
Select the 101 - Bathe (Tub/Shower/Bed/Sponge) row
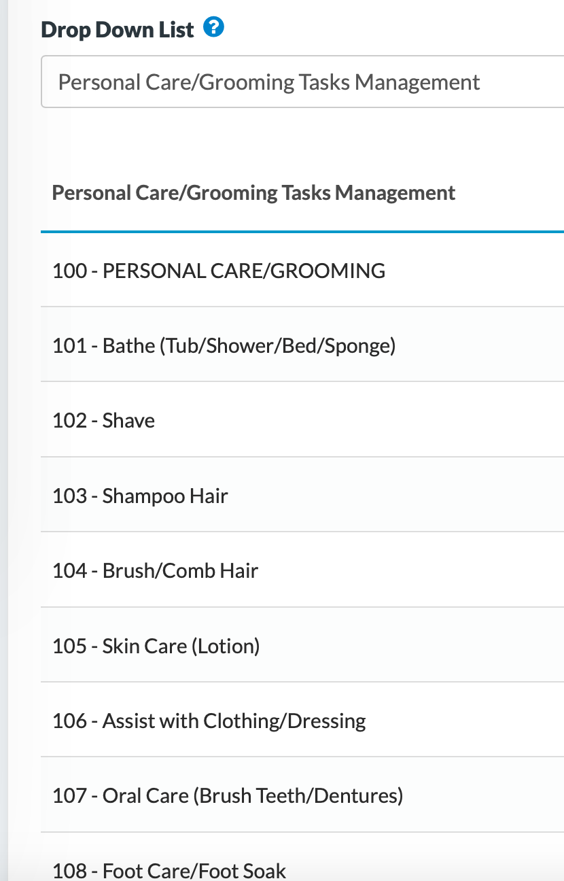coord(224,346)
